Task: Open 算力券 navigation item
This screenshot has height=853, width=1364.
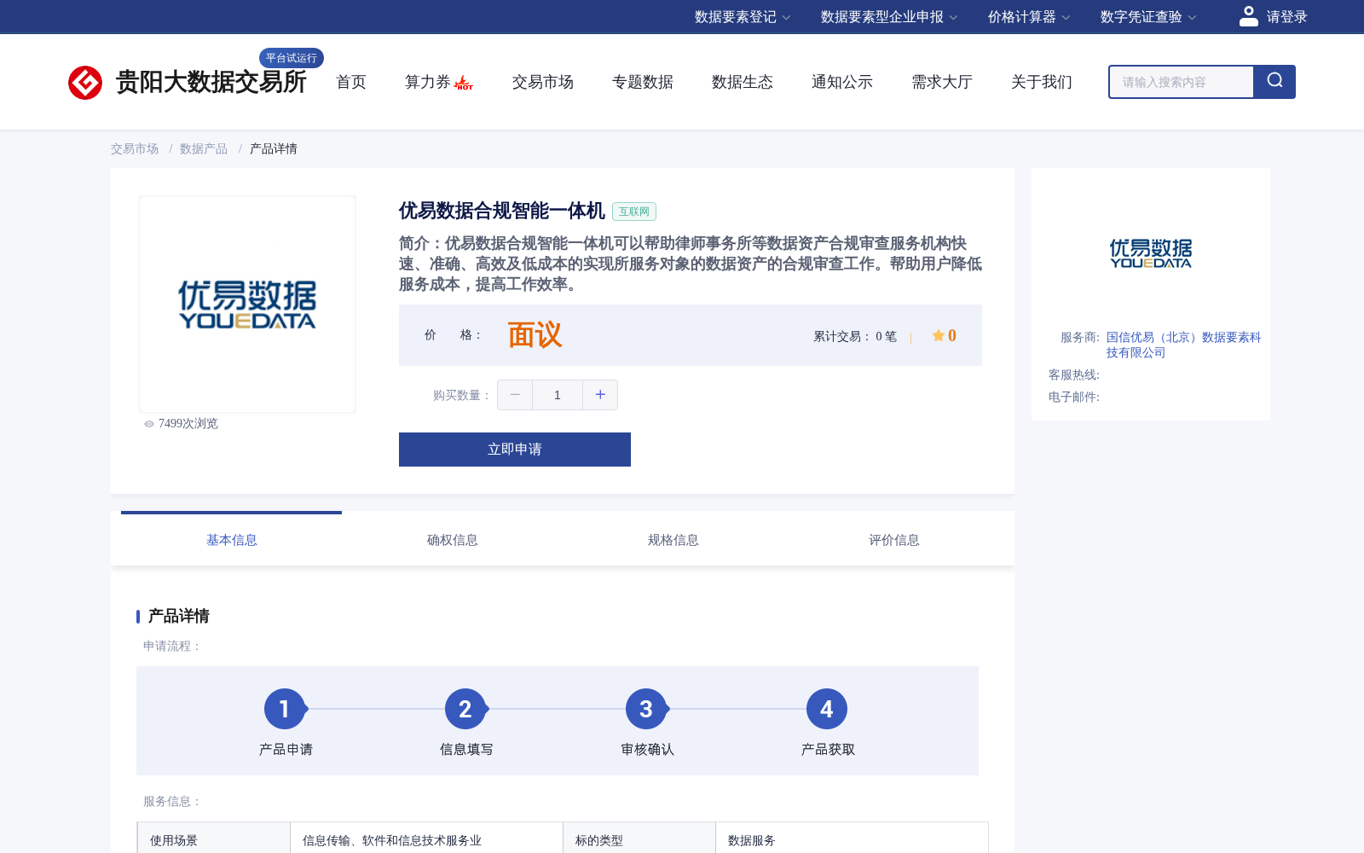Action: tap(428, 82)
